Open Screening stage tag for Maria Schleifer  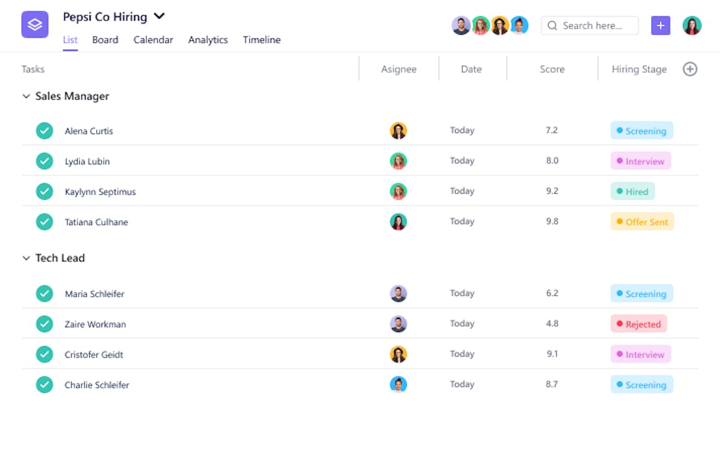coord(642,294)
